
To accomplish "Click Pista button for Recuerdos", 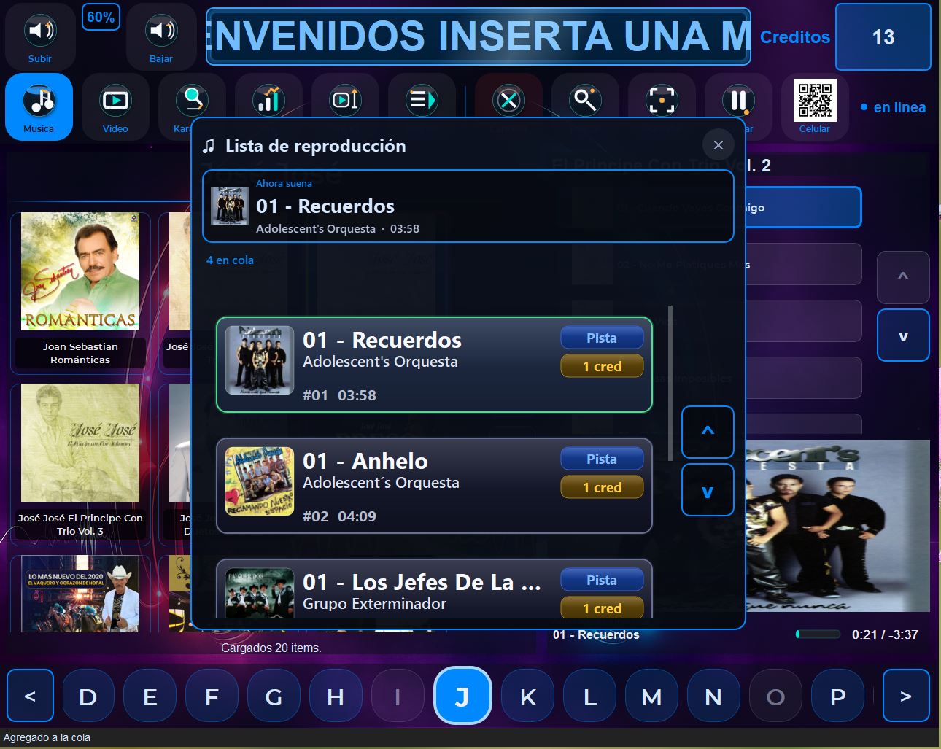I will click(x=602, y=338).
